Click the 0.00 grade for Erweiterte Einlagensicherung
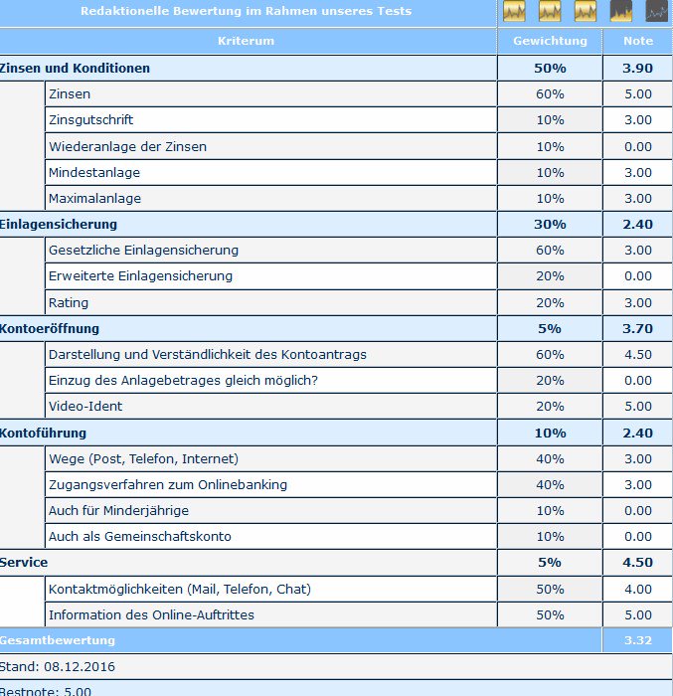673x696 pixels. tap(638, 276)
